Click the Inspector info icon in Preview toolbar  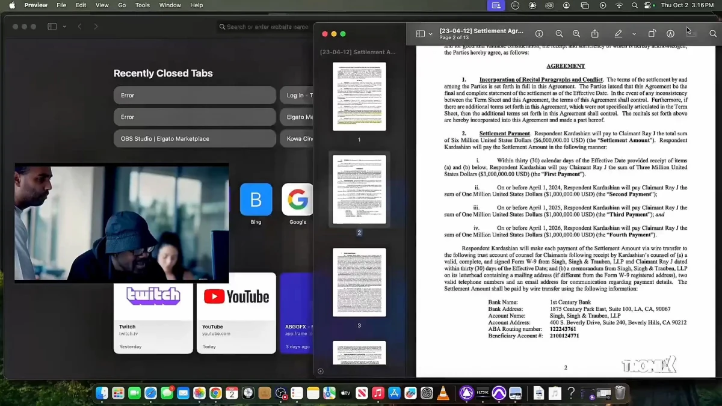(x=539, y=34)
